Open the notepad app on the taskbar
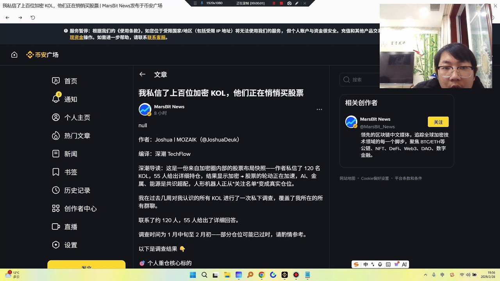This screenshot has height=281, width=500. pyautogui.click(x=307, y=275)
